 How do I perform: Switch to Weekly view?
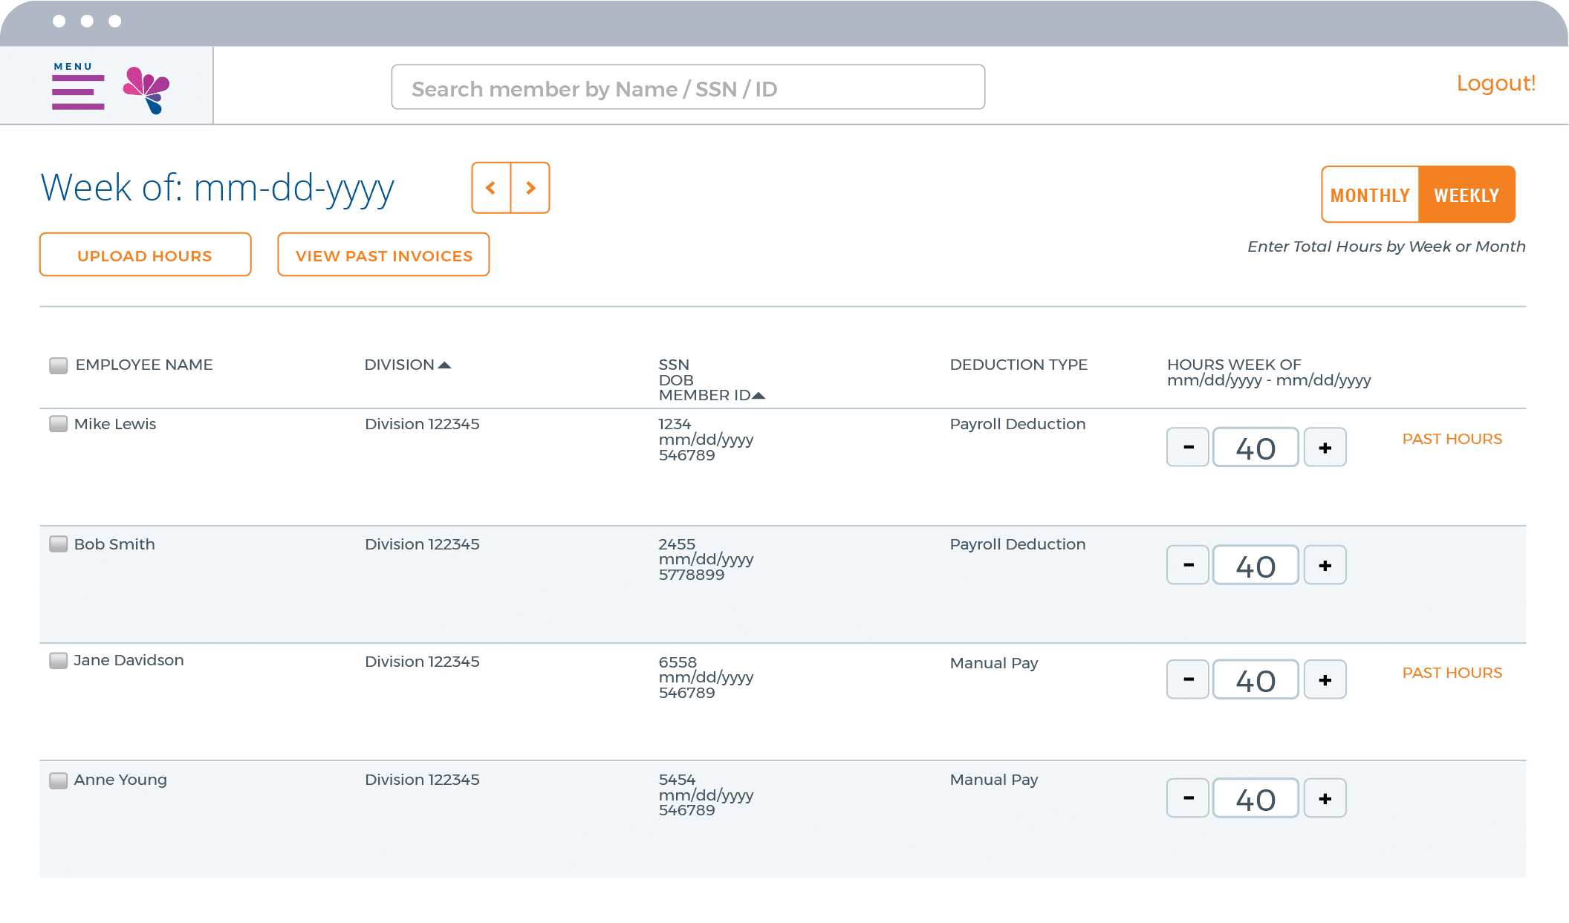pyautogui.click(x=1466, y=195)
